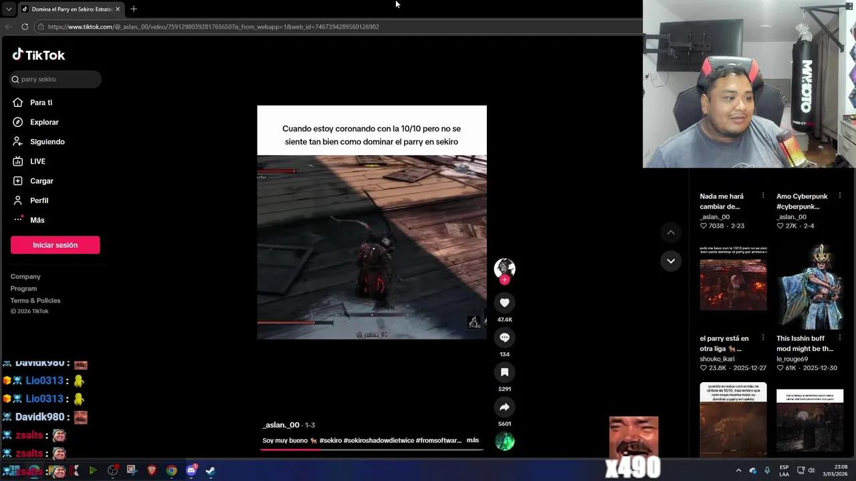Open the spinning sound disc icon

click(x=504, y=442)
